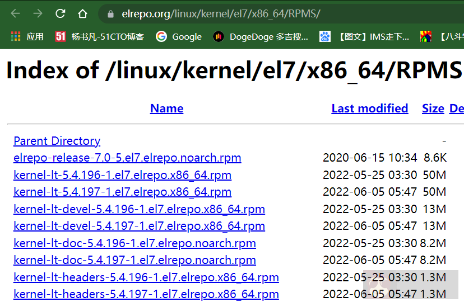Open 【图文】IMS走下 bookmark
Image resolution: width=464 pixels, height=302 pixels.
(373, 37)
